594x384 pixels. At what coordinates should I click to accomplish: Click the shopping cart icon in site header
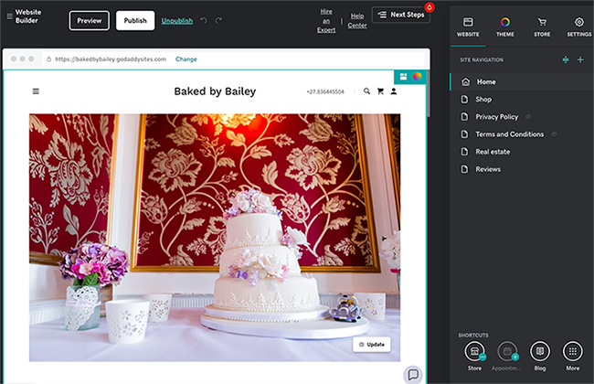coord(380,91)
